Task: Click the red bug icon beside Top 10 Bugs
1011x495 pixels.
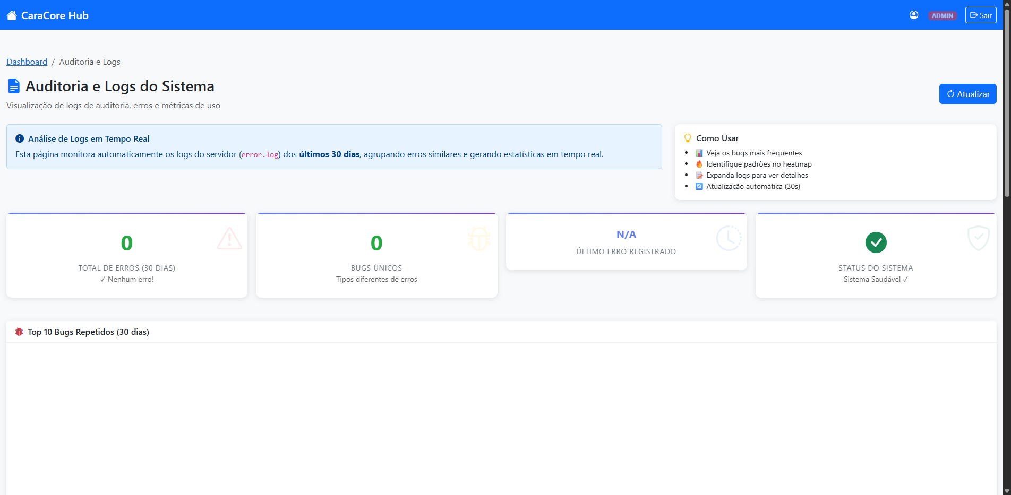Action: [19, 332]
